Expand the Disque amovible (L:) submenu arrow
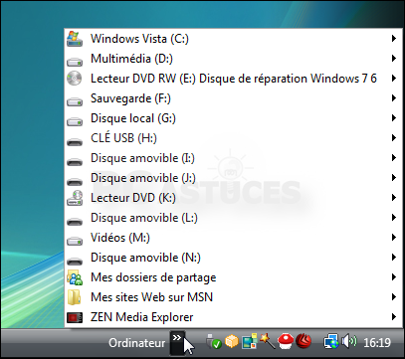This screenshot has width=405, height=359. tap(394, 218)
